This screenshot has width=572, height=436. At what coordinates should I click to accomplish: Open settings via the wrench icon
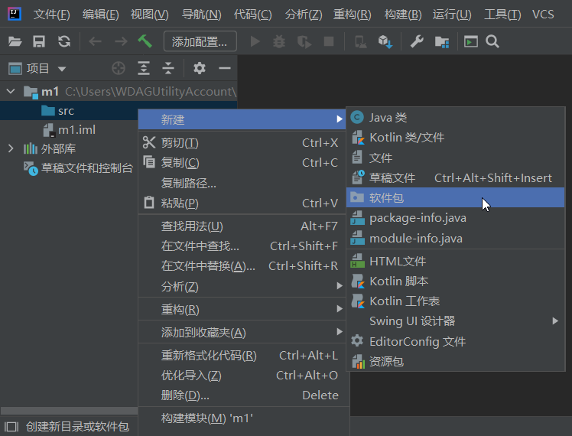(x=417, y=41)
